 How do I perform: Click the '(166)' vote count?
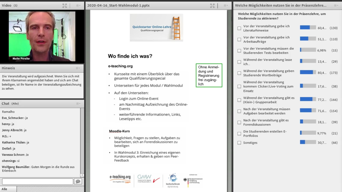tap(333, 100)
